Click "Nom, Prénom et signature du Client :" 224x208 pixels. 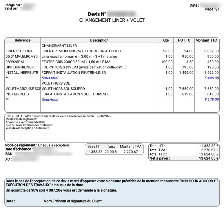point(74,201)
